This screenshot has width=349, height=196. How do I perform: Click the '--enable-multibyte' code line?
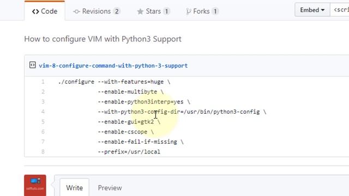point(131,92)
